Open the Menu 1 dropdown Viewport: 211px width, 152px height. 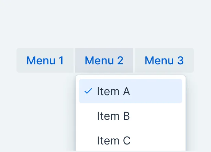coord(45,61)
